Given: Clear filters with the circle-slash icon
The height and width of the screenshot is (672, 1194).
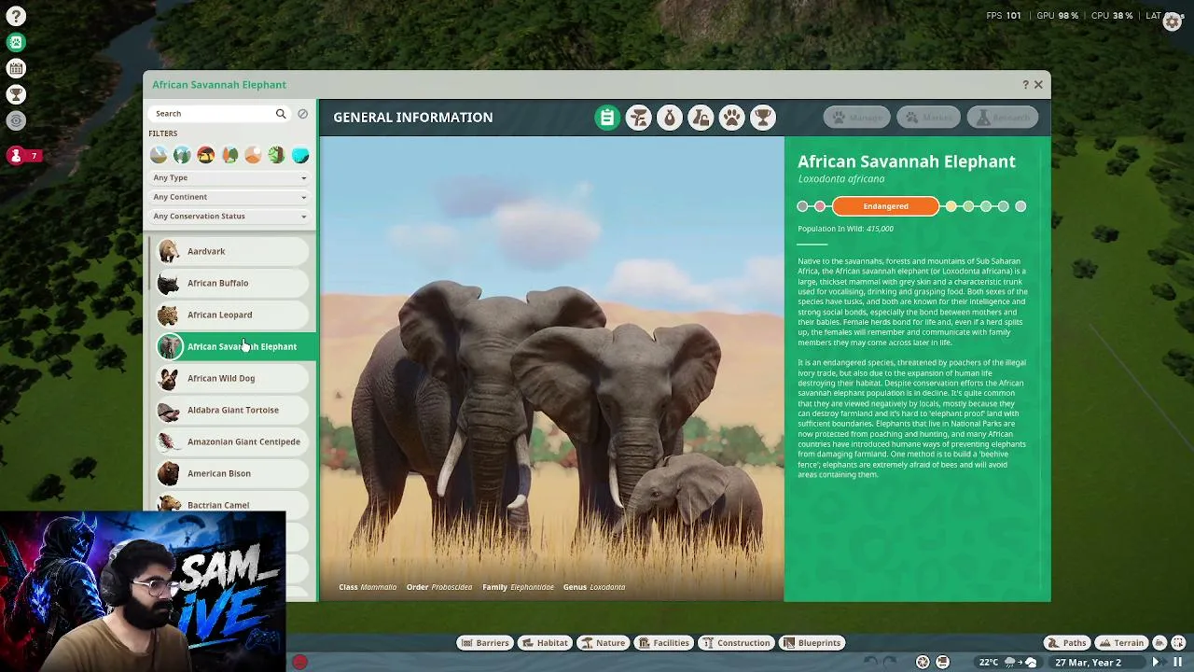Looking at the screenshot, I should coord(302,114).
